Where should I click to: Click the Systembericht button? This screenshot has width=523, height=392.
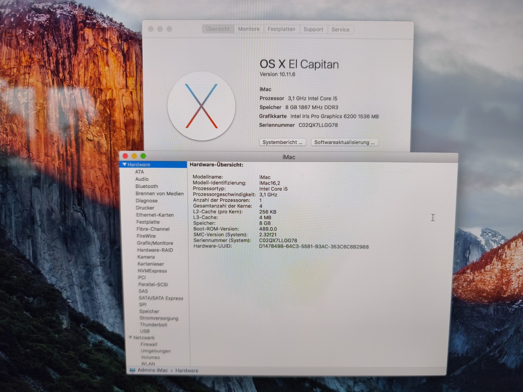(x=283, y=142)
